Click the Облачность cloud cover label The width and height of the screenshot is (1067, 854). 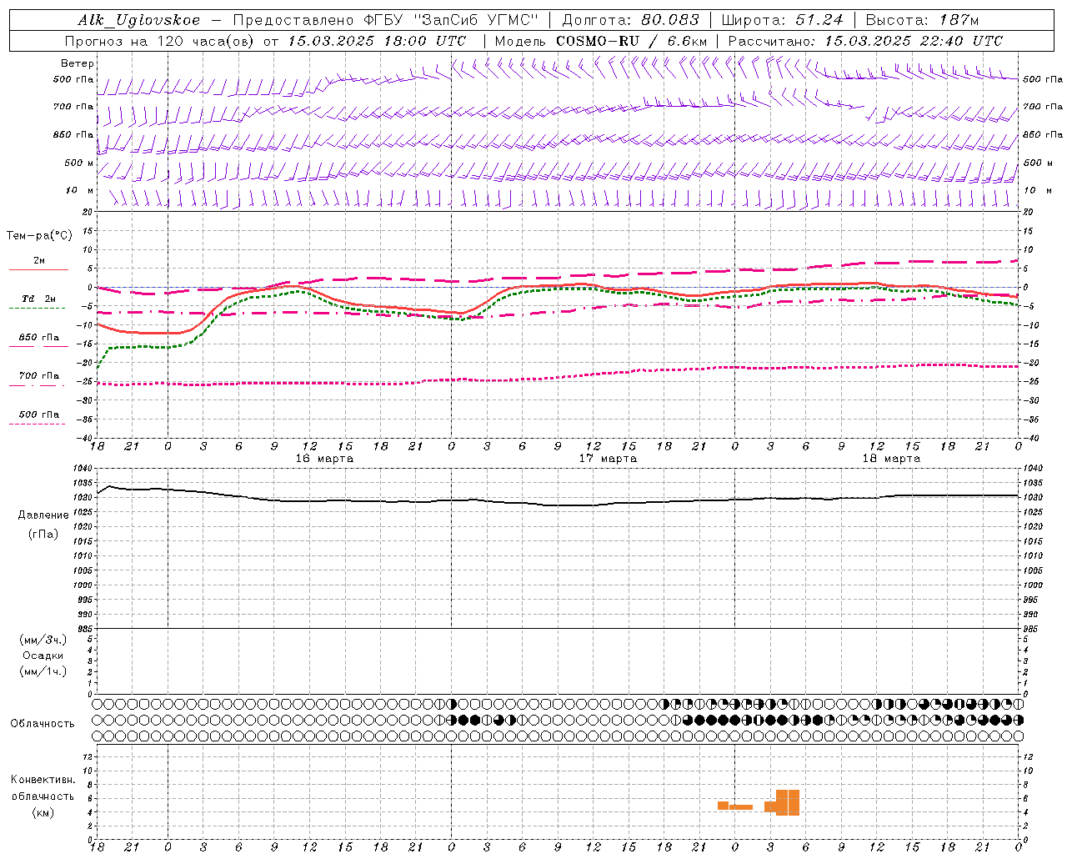coord(43,723)
